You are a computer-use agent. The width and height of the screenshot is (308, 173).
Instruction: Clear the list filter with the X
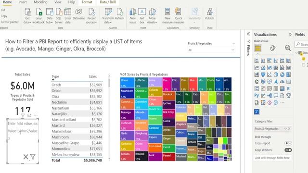click(26, 157)
